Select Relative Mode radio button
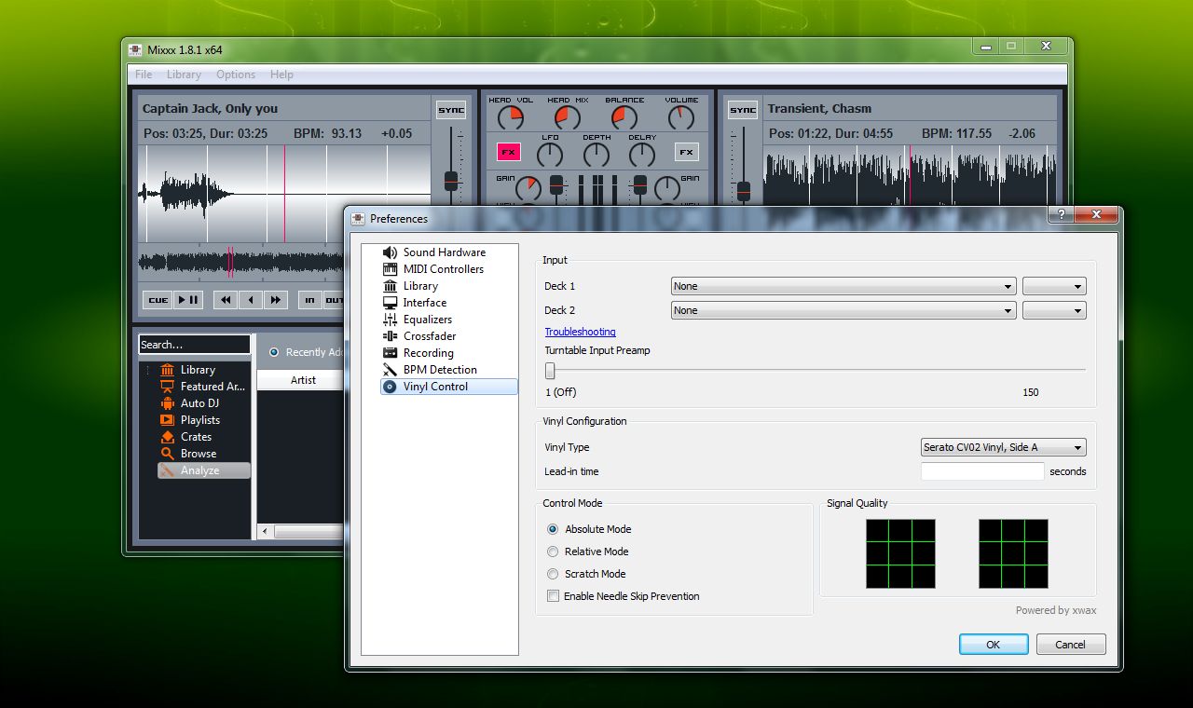The width and height of the screenshot is (1193, 708). pyautogui.click(x=553, y=551)
